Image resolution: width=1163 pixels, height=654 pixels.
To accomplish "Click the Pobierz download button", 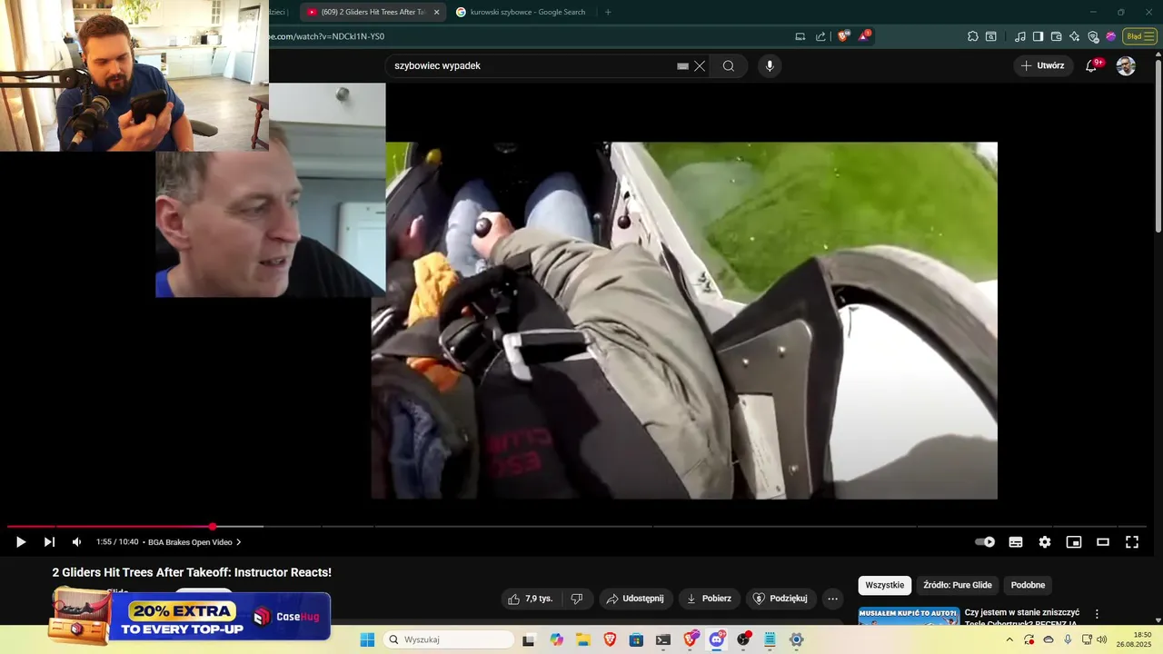I will [709, 599].
